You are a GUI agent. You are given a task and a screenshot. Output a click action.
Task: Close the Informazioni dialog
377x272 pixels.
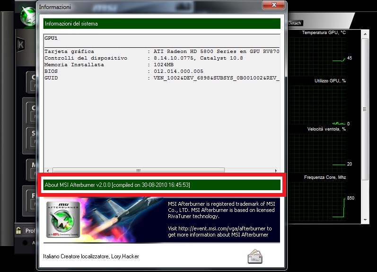[274, 5]
